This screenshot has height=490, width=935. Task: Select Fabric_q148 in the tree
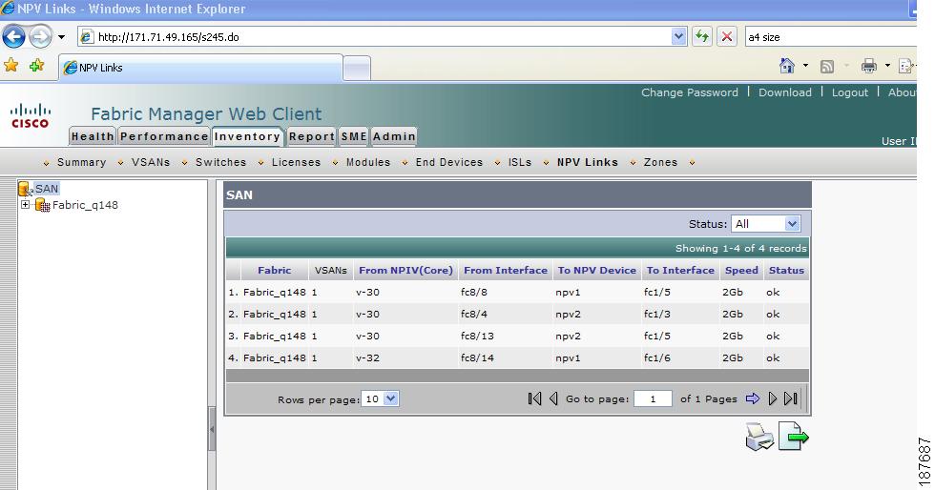[85, 205]
